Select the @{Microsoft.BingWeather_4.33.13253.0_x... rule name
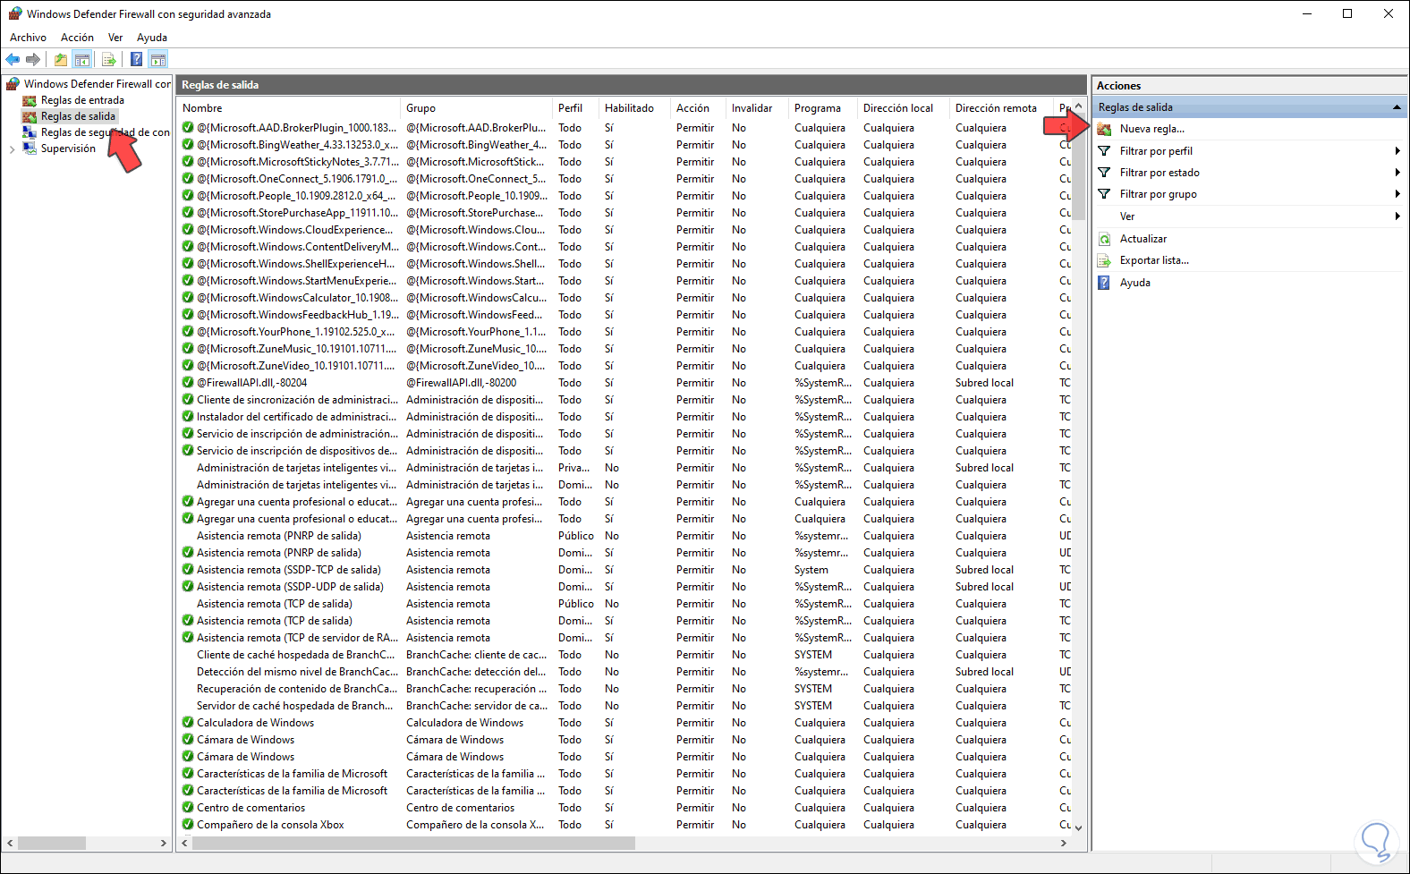 [298, 145]
